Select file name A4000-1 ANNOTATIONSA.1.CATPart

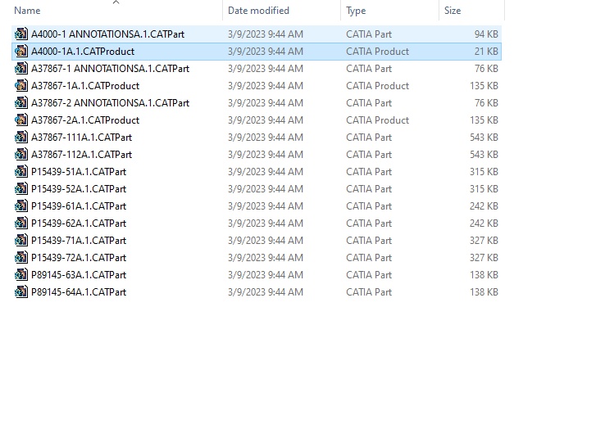pos(107,34)
